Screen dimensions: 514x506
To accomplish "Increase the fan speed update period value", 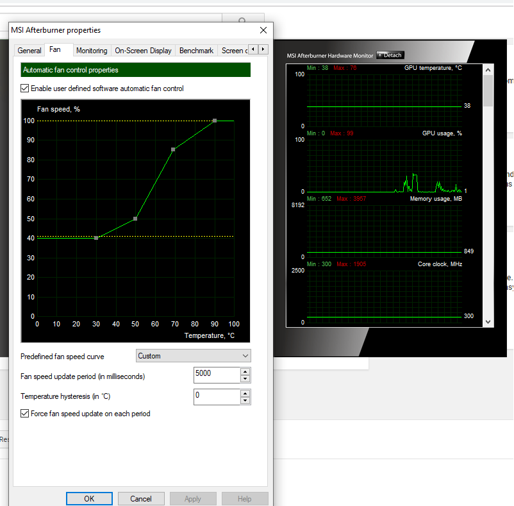I will (245, 371).
